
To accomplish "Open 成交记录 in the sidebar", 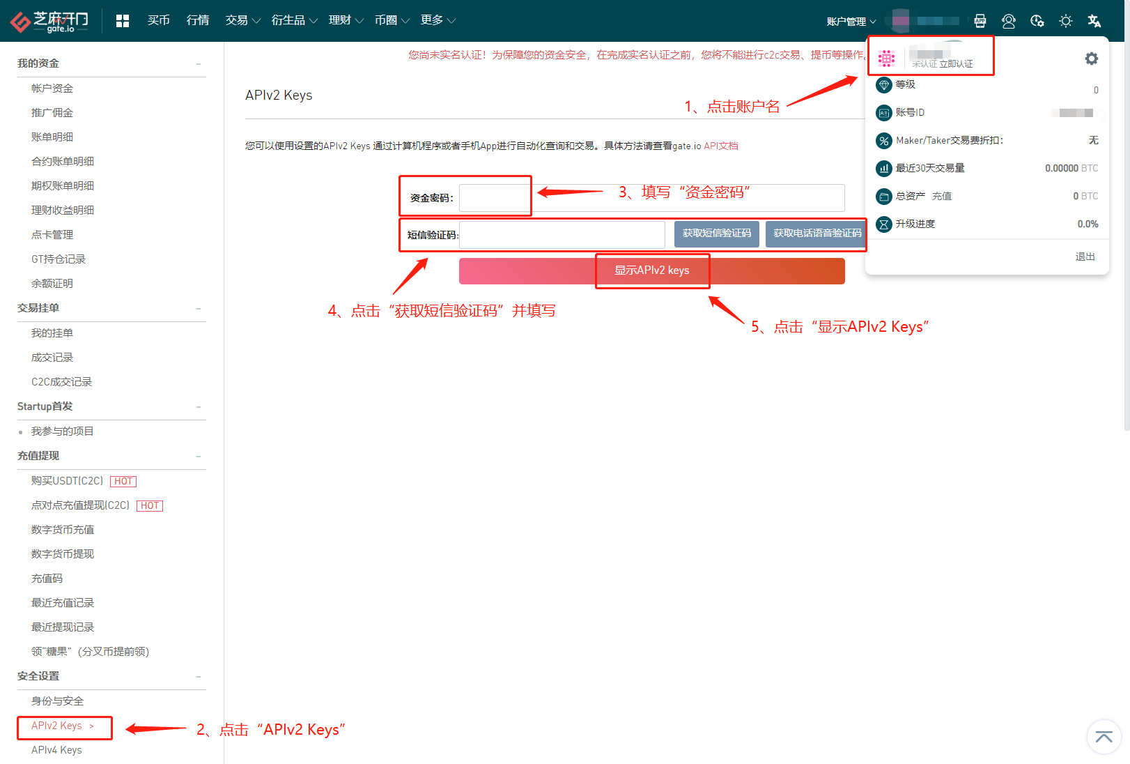I will click(x=52, y=358).
